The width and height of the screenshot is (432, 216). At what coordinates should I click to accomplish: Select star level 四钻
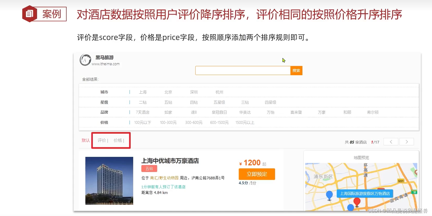tap(194, 102)
